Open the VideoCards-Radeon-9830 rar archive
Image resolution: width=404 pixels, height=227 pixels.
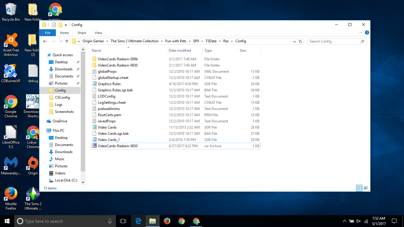[x=117, y=146]
